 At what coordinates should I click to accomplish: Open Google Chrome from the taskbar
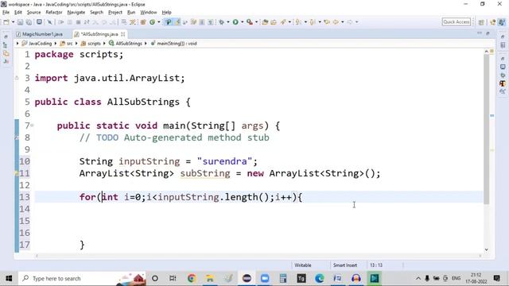pyautogui.click(x=192, y=278)
